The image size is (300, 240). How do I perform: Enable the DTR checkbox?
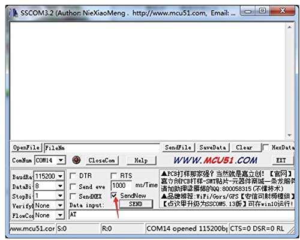73,176
